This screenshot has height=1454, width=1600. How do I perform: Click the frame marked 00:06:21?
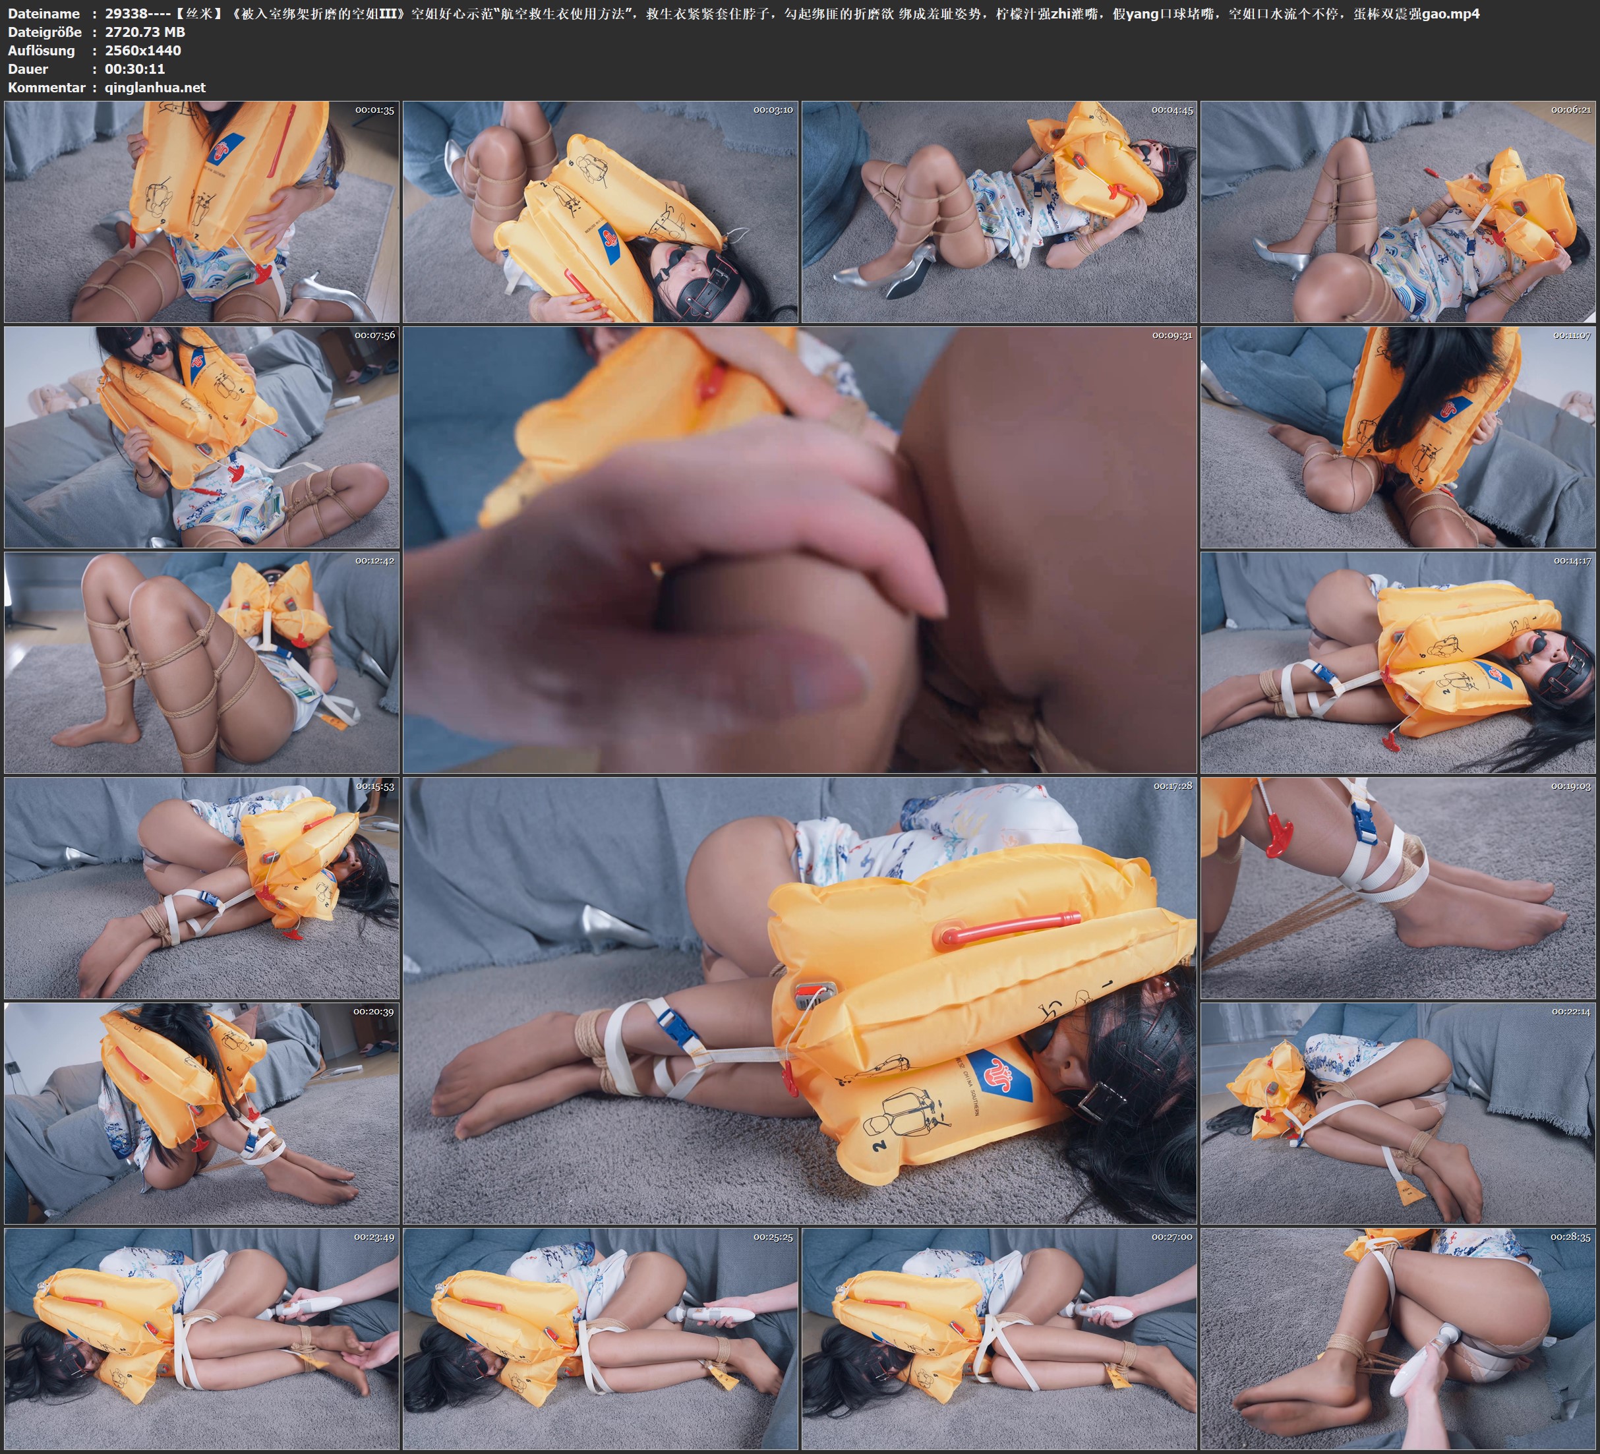[x=1398, y=211]
